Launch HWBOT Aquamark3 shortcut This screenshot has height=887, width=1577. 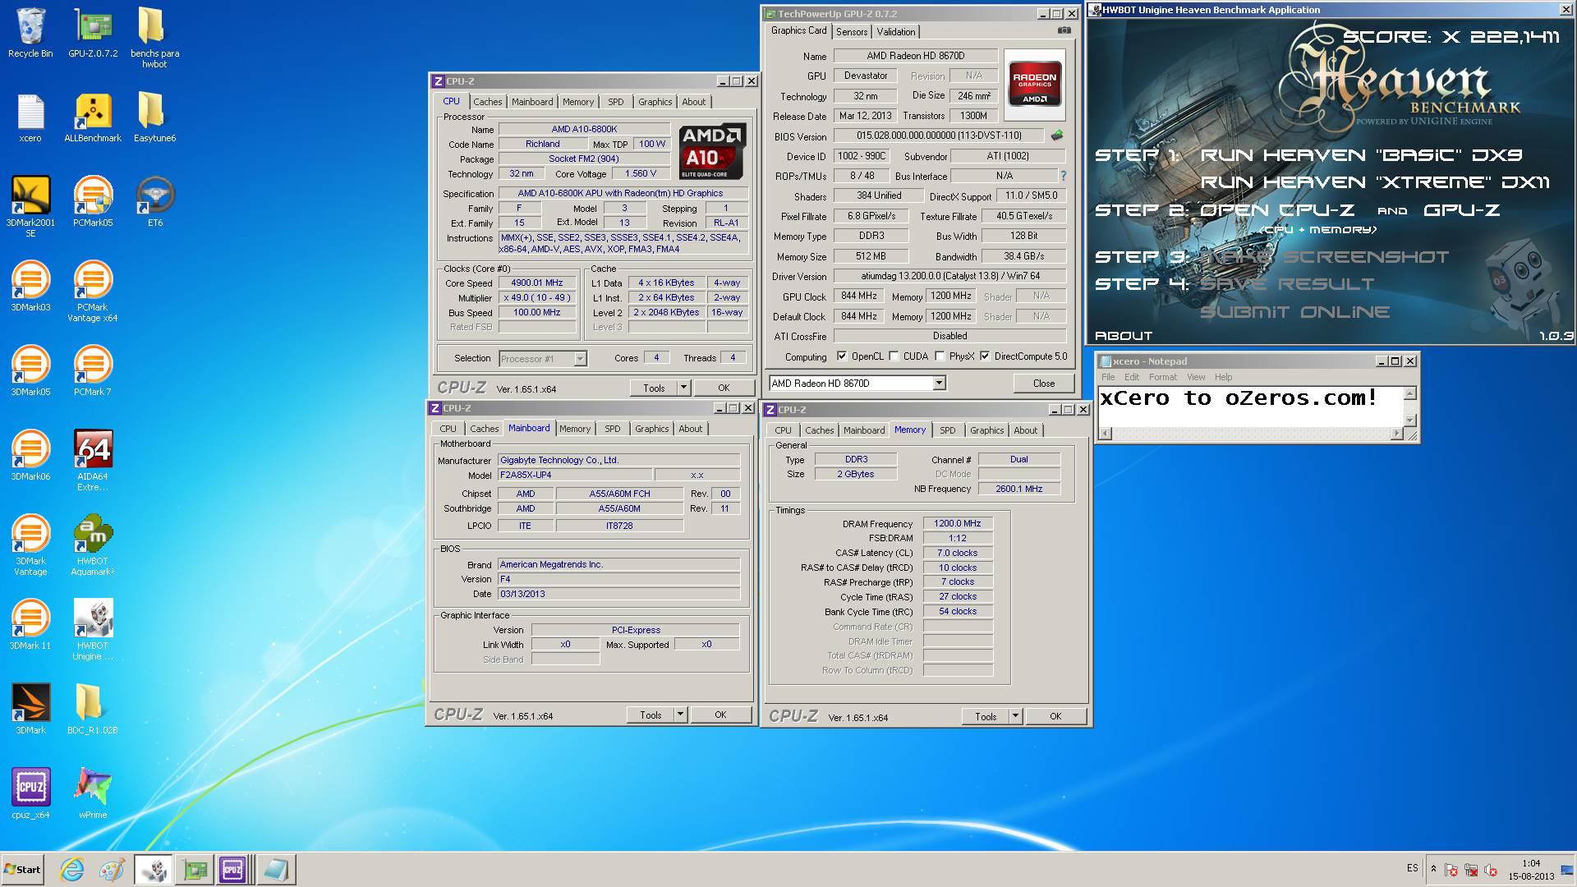(93, 545)
